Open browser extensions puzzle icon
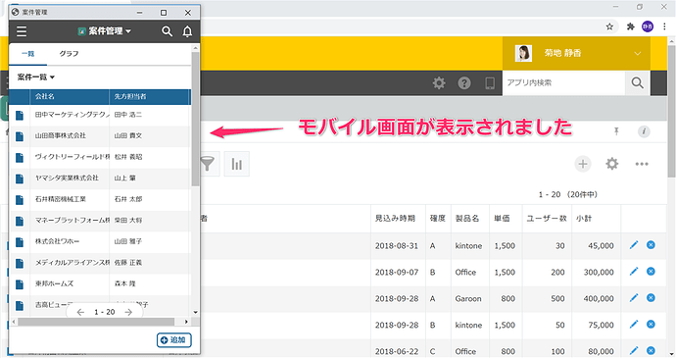The width and height of the screenshot is (676, 358). click(x=630, y=26)
